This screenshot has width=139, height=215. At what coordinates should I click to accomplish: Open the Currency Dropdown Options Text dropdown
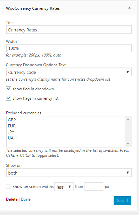pyautogui.click(x=69, y=72)
